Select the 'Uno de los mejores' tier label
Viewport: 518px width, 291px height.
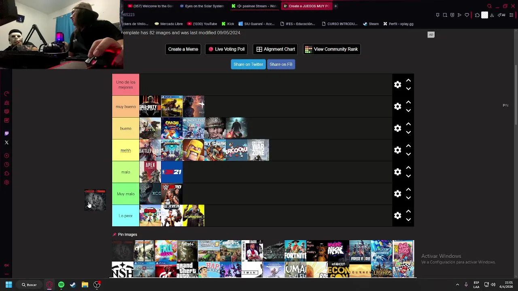point(125,84)
